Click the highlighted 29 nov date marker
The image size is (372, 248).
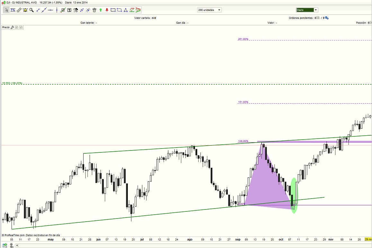[x=368, y=239]
